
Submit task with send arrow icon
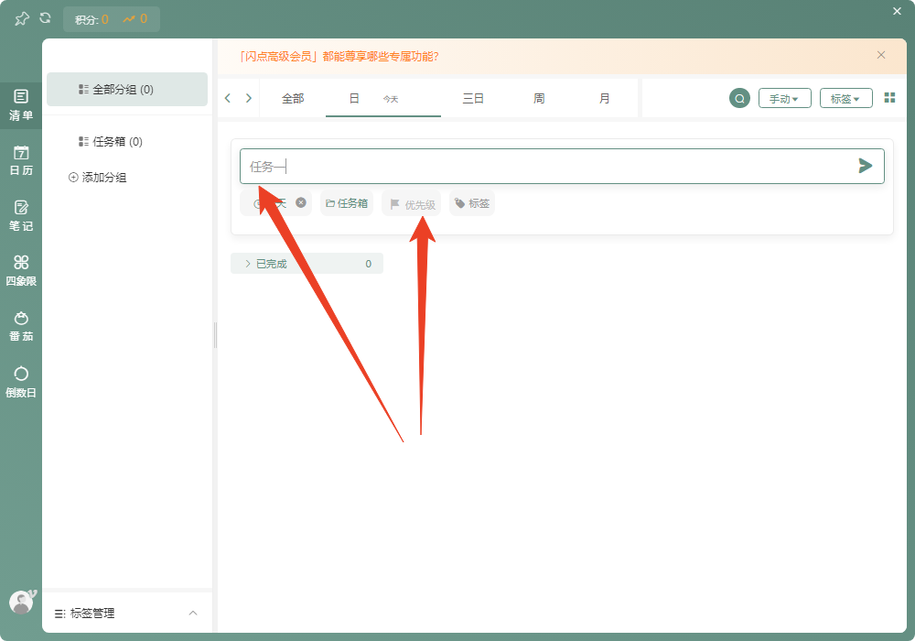pos(866,166)
